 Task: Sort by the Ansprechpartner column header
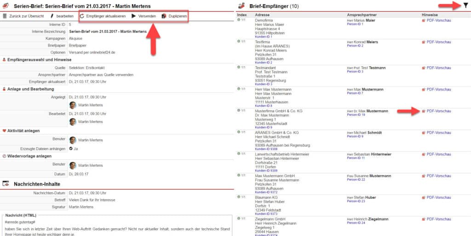[x=363, y=15]
